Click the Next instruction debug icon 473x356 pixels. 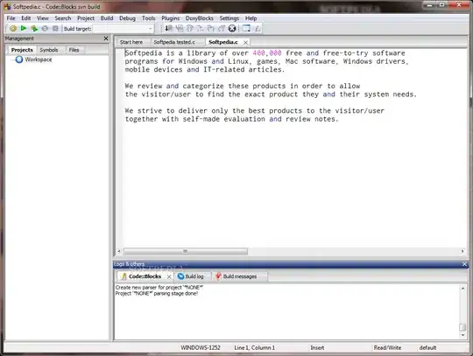(x=211, y=28)
